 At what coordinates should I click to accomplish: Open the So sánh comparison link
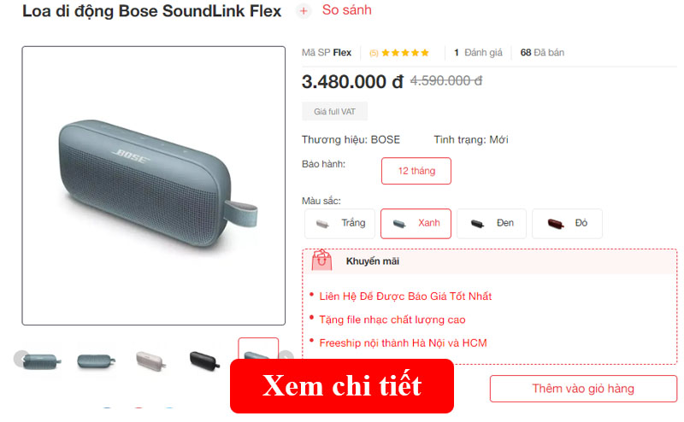point(347,10)
